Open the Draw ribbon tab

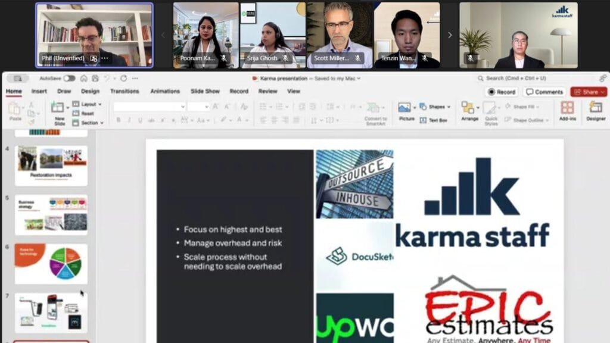(x=64, y=91)
